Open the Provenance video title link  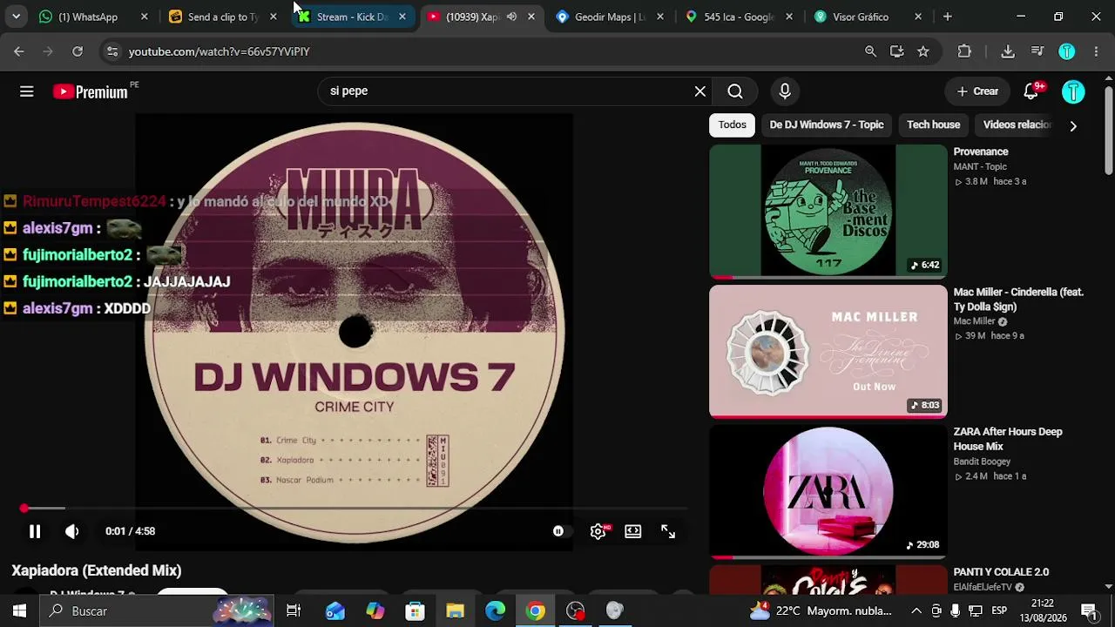point(981,152)
